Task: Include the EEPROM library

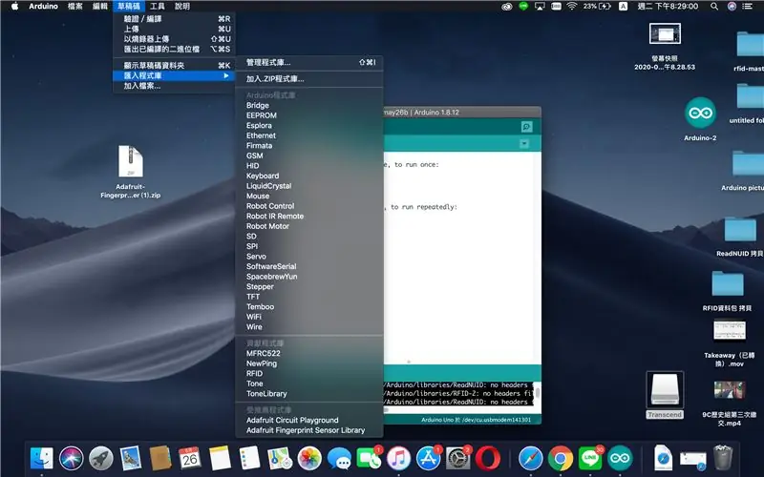Action: (308, 115)
